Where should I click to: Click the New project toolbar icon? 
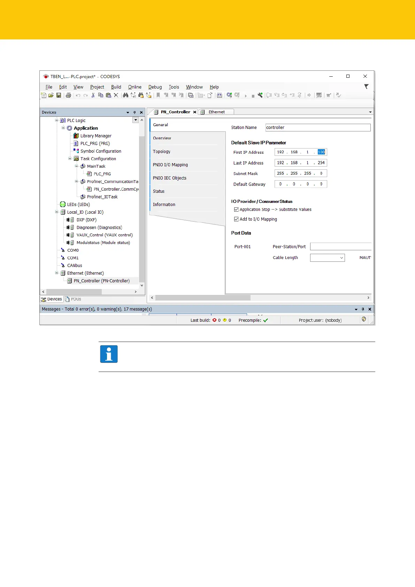point(44,95)
